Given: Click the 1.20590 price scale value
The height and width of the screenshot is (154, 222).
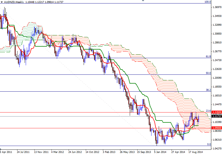Looking at the screenshot, I should point(217,78).
